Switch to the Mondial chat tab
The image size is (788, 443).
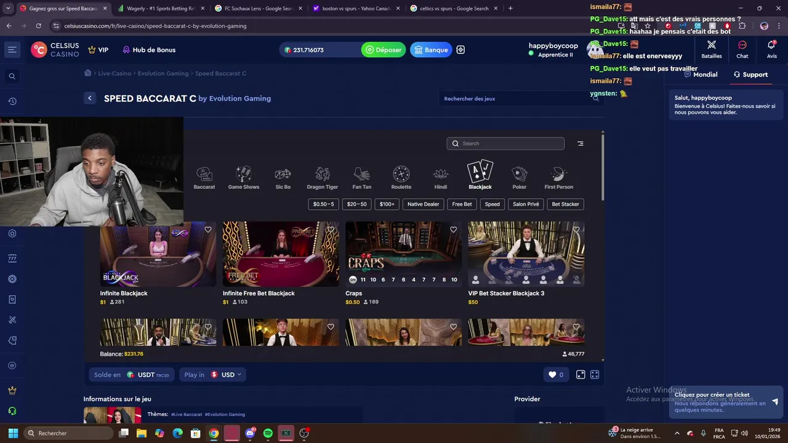pos(701,74)
